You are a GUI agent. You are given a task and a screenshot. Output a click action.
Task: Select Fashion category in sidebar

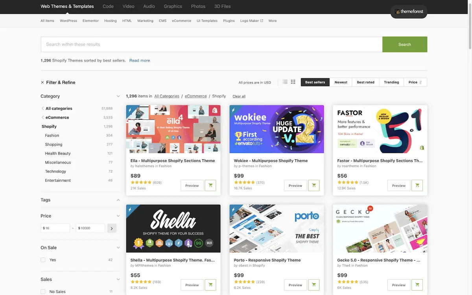[52, 135]
